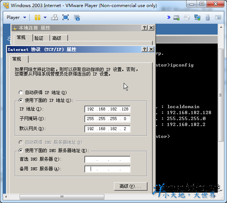This screenshot has width=227, height=203.
Task: Click the 首选 DNS 服务器 field
Action: coord(107,159)
